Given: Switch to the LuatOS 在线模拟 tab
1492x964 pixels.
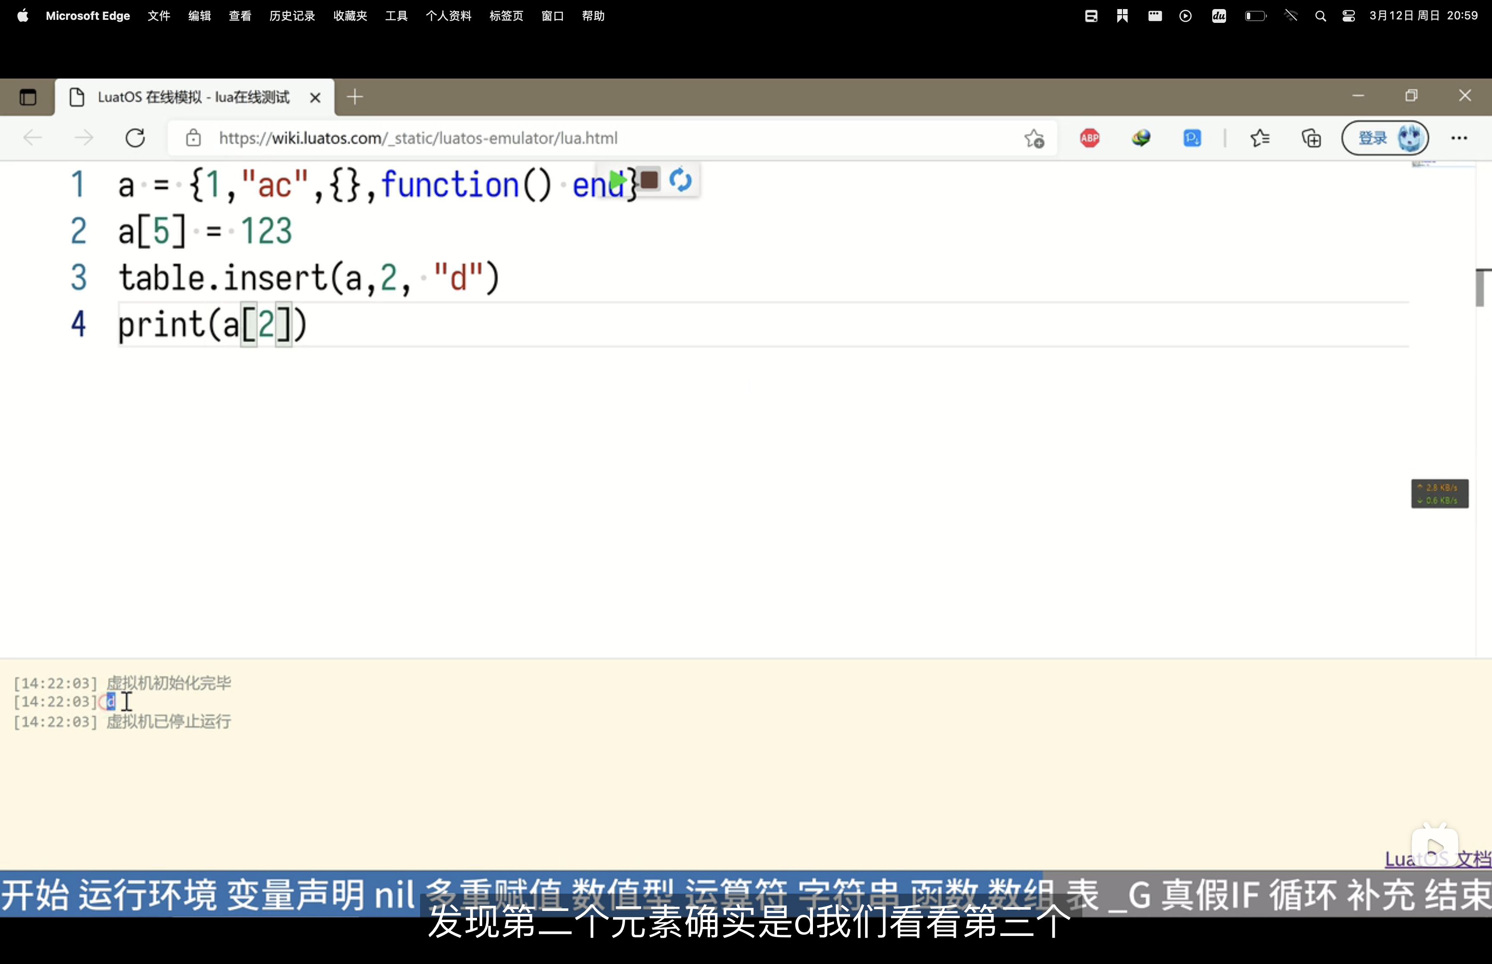Looking at the screenshot, I should 194,97.
